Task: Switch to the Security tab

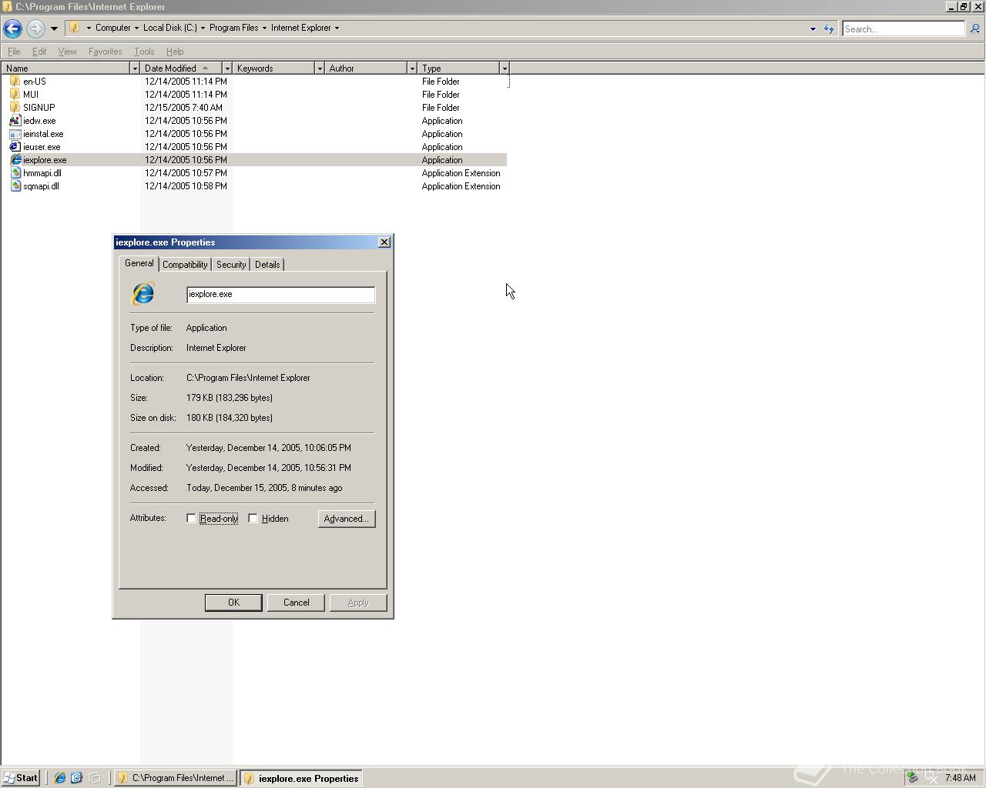Action: pos(231,265)
